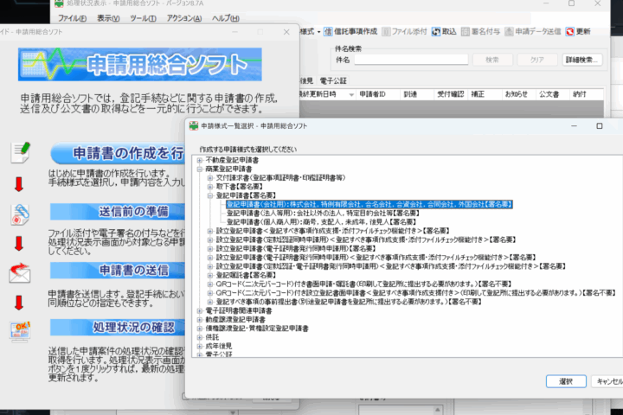Open 送信前の準備 step in the guide
The width and height of the screenshot is (623, 415).
pyautogui.click(x=118, y=212)
